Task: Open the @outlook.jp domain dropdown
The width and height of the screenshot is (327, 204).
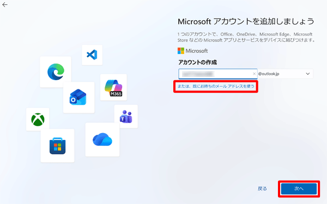Action: pos(285,74)
